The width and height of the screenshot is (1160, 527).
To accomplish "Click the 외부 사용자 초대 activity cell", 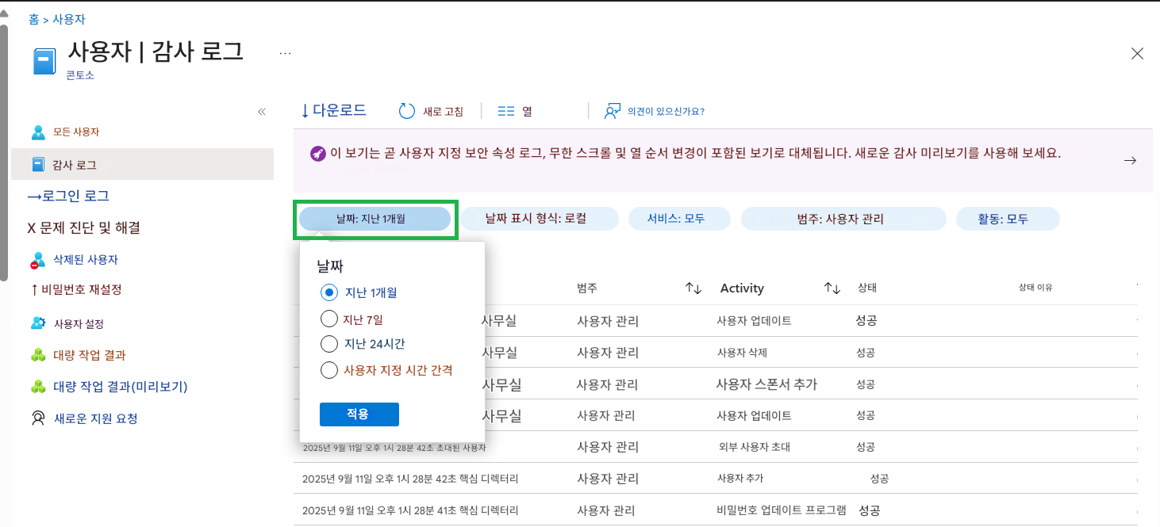I will click(x=755, y=447).
